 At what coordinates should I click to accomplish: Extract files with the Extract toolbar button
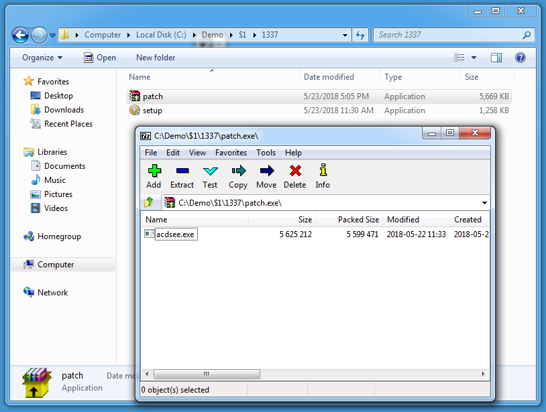(x=182, y=177)
